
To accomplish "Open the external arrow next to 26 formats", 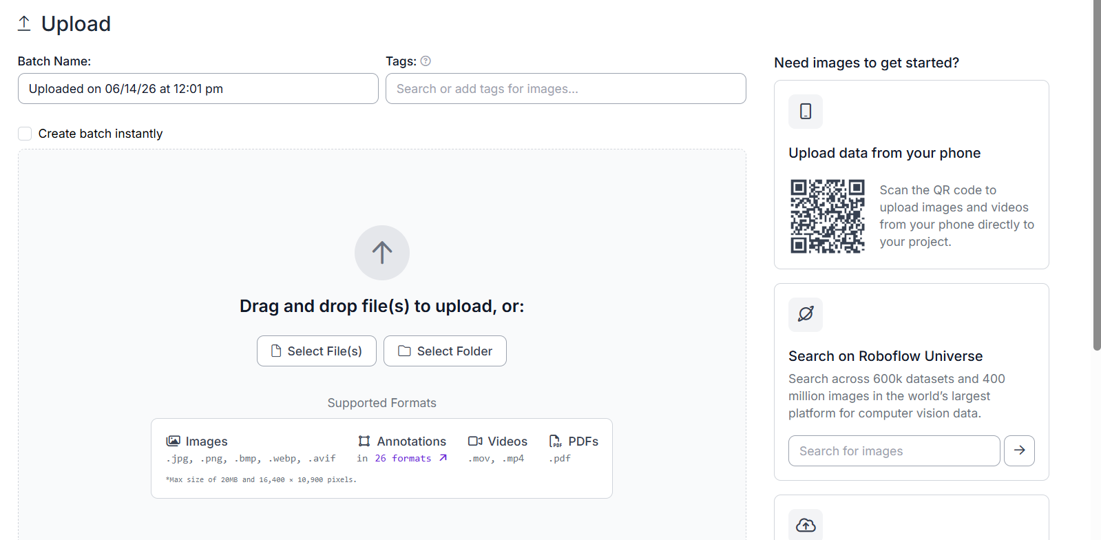I will (x=443, y=458).
